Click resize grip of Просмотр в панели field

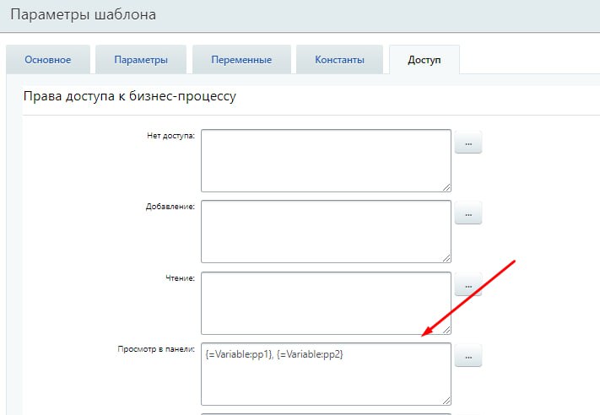(x=446, y=401)
